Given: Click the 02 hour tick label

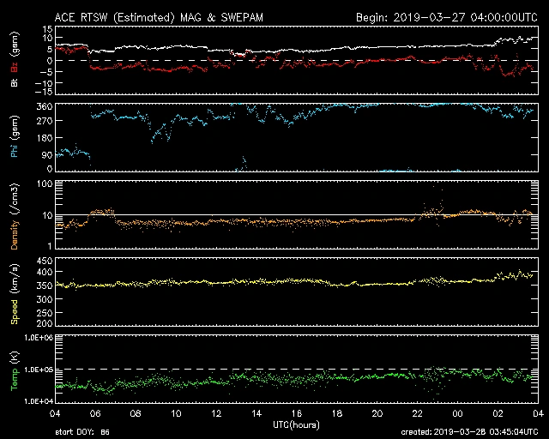Looking at the screenshot, I should (x=498, y=414).
